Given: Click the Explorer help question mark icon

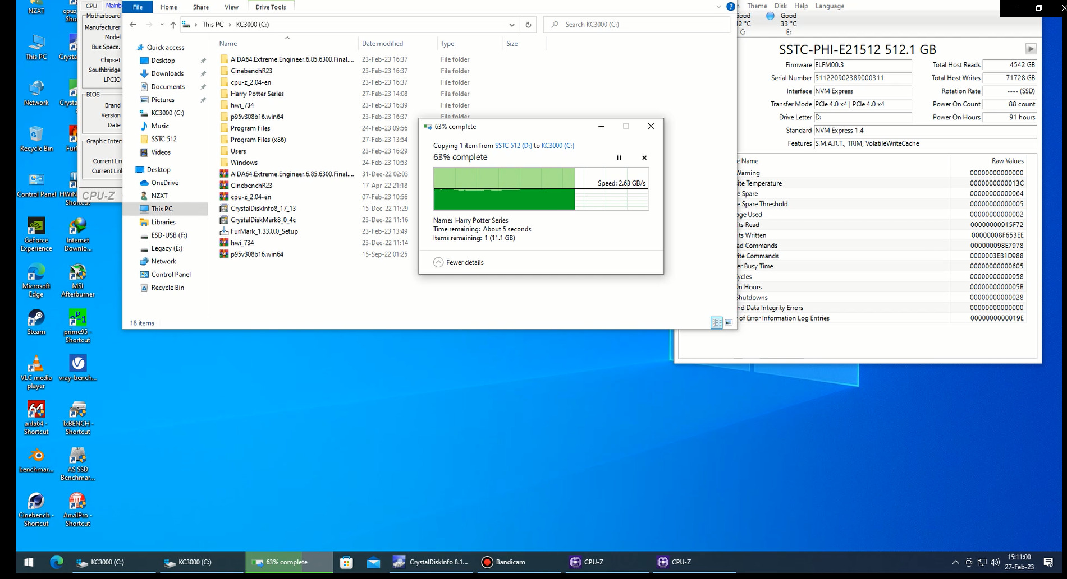Looking at the screenshot, I should pos(730,7).
